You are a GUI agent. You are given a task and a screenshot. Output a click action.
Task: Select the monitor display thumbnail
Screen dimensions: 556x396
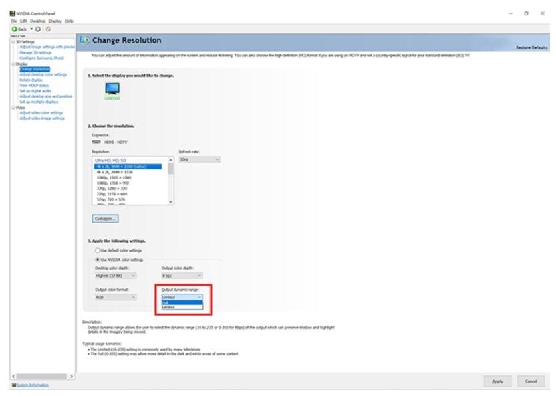click(112, 88)
